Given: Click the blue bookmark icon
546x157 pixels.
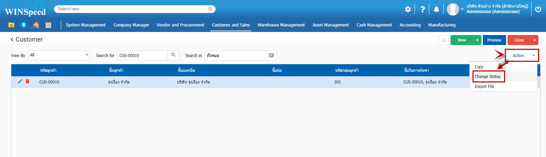Looking at the screenshot, I should 24,25.
